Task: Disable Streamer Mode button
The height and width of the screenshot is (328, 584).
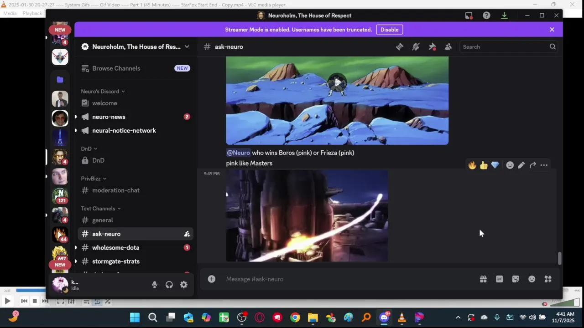Action: coord(390,30)
